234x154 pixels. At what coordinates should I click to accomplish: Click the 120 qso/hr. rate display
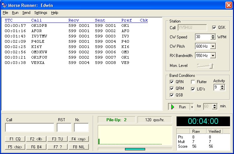(x=155, y=120)
